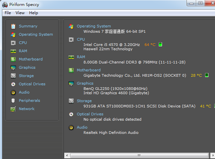Click RAM stick icon in summary pane
The image size is (215, 159).
(x=71, y=57)
